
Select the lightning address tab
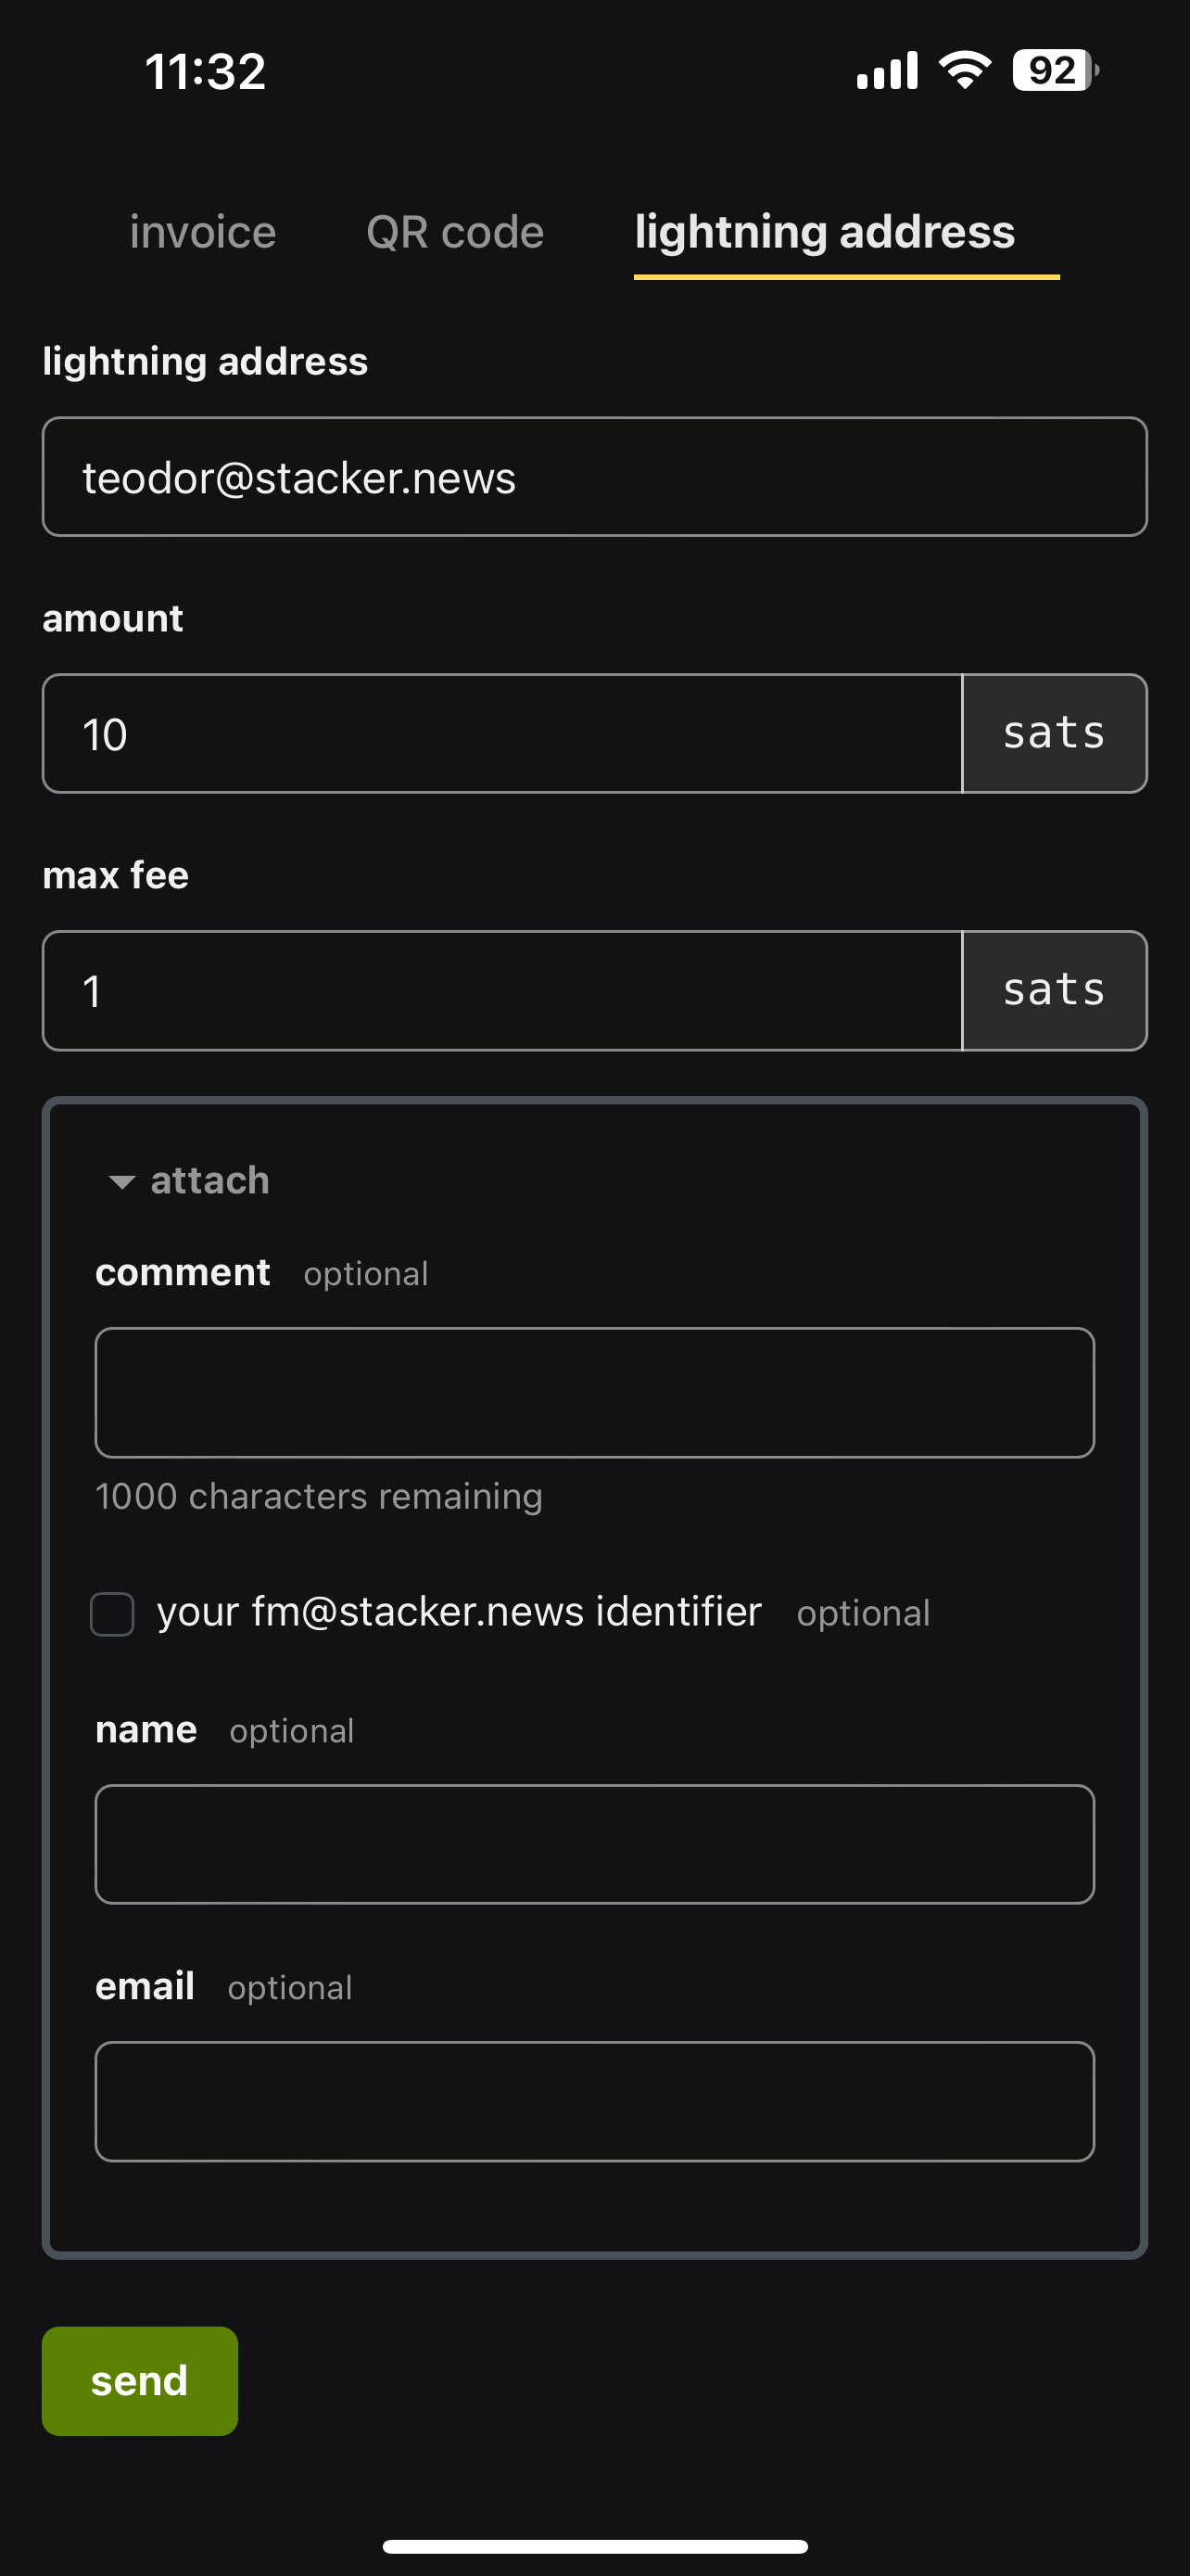click(825, 233)
